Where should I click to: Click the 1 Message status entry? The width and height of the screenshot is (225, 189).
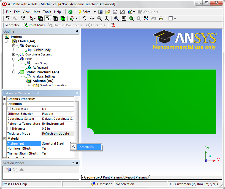point(102,184)
